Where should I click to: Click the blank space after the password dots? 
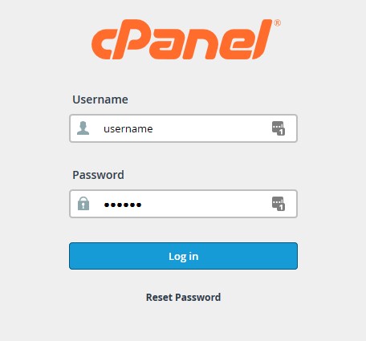[206, 204]
